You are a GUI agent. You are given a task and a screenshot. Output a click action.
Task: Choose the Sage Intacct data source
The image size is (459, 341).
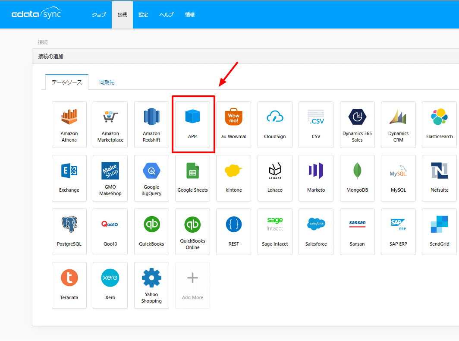275,232
